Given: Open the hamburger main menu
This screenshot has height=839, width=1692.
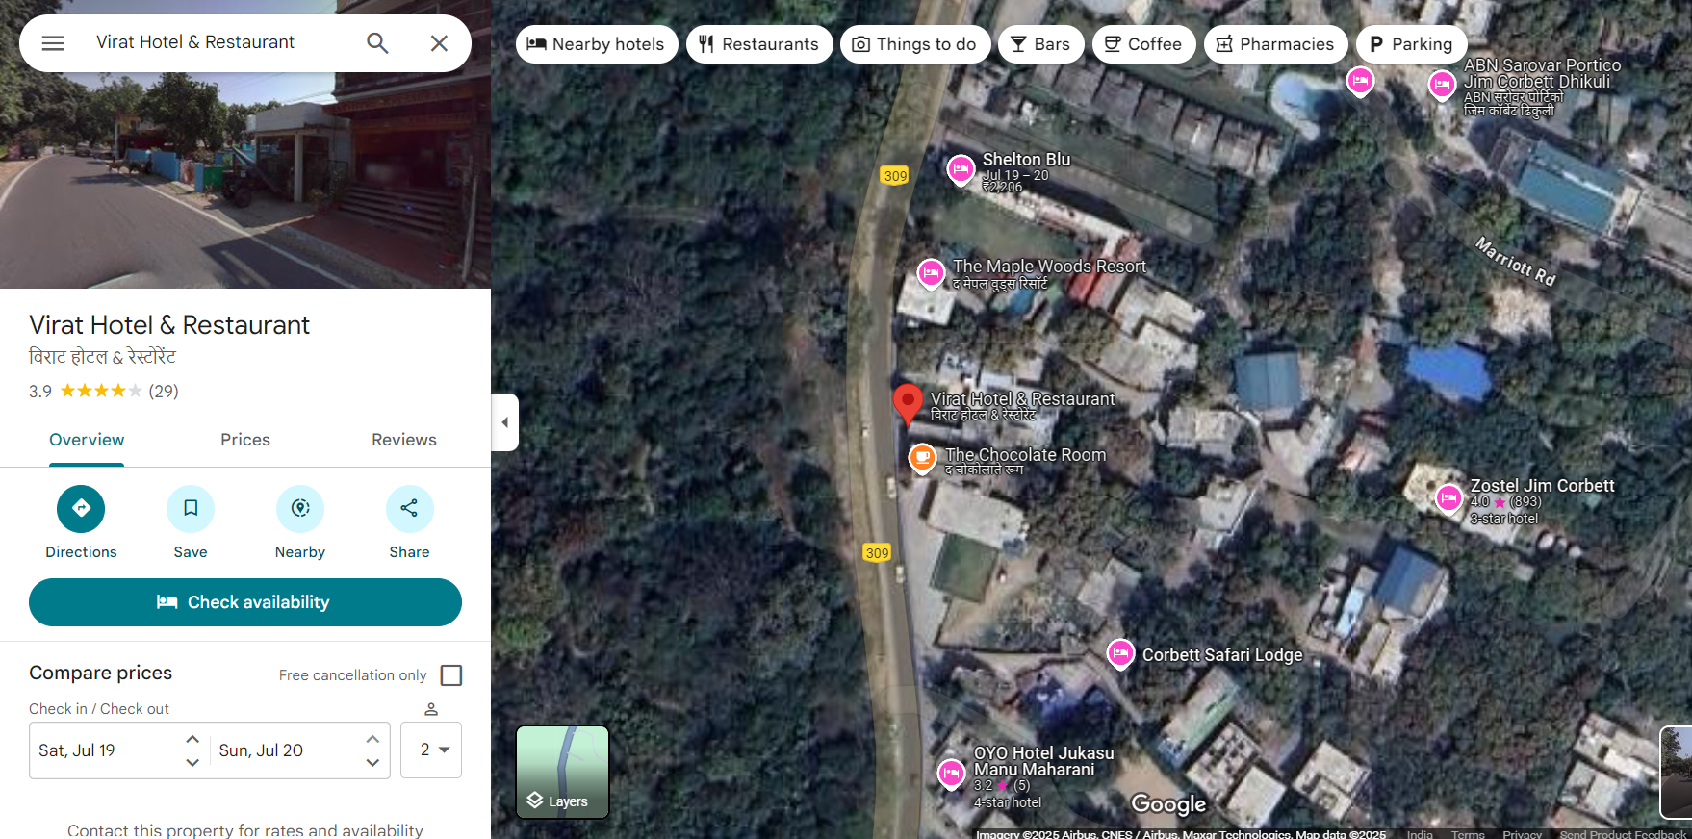Looking at the screenshot, I should [53, 43].
